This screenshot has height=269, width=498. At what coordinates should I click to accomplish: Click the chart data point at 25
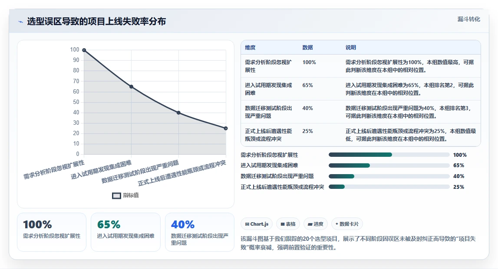[x=226, y=128]
